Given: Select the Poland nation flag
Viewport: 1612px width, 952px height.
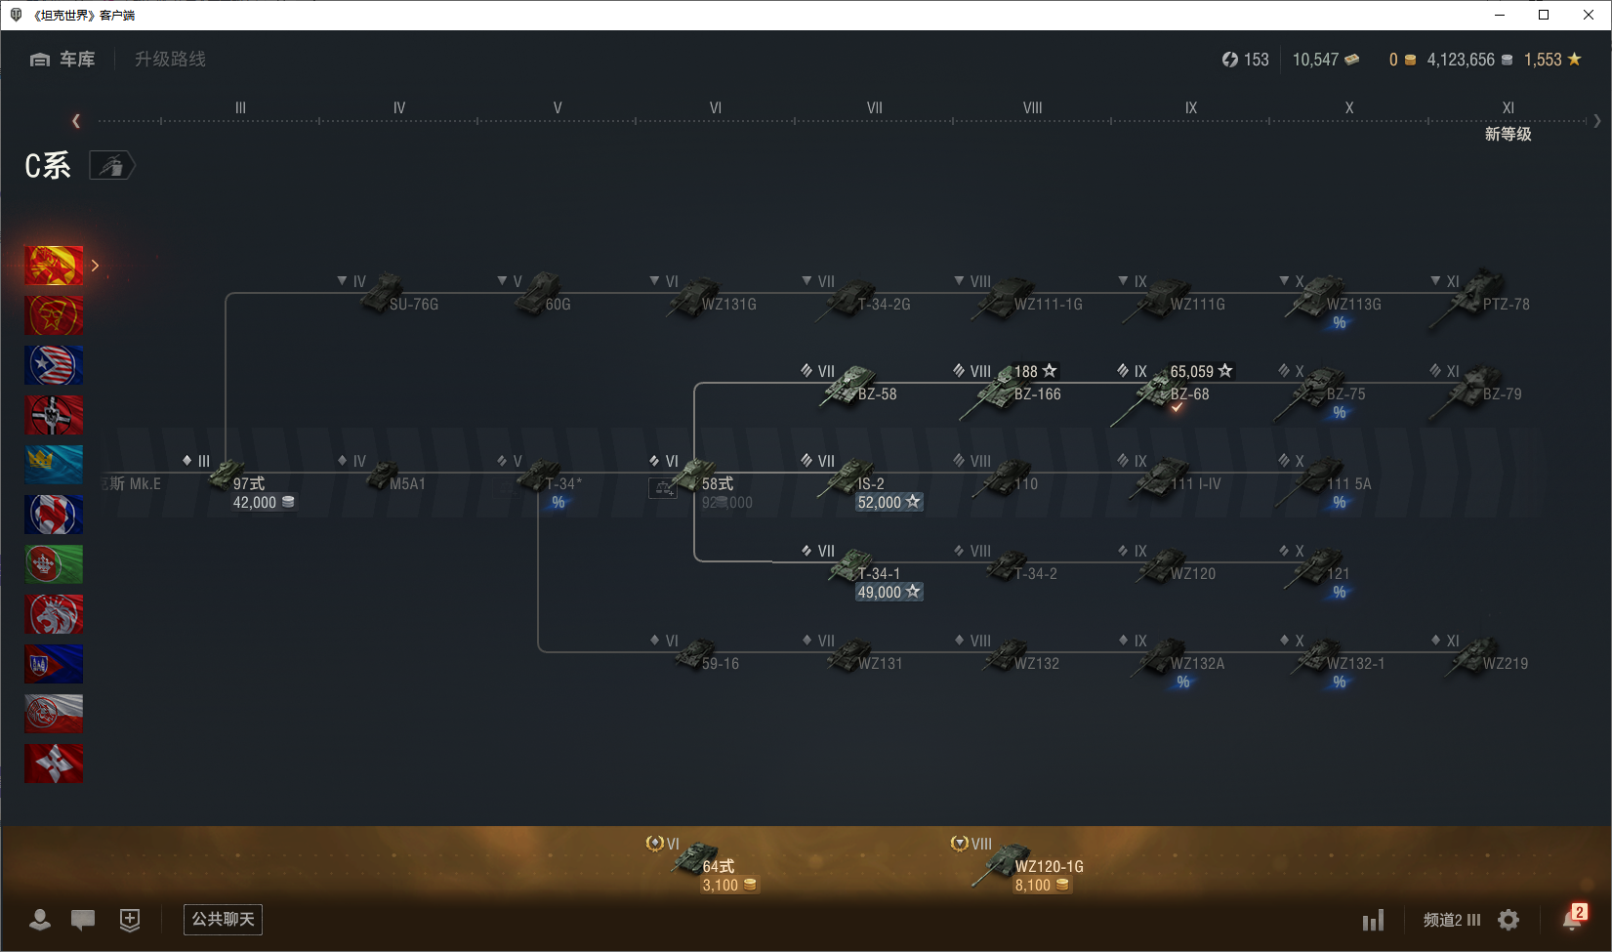Looking at the screenshot, I should 54,714.
